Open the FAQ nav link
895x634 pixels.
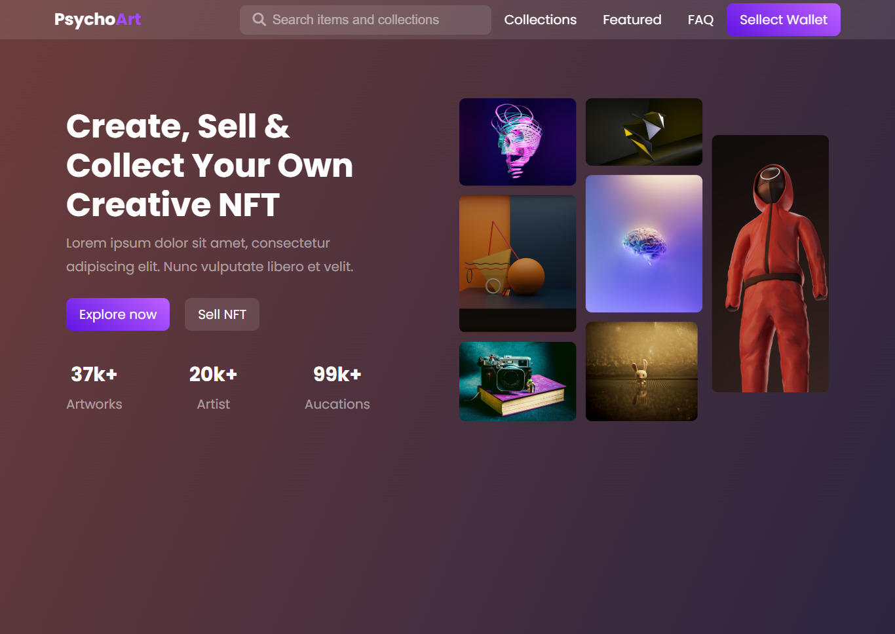pyautogui.click(x=700, y=20)
